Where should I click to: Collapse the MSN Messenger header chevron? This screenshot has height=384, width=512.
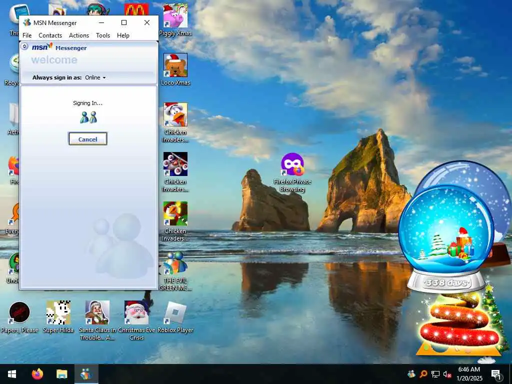pos(24,46)
